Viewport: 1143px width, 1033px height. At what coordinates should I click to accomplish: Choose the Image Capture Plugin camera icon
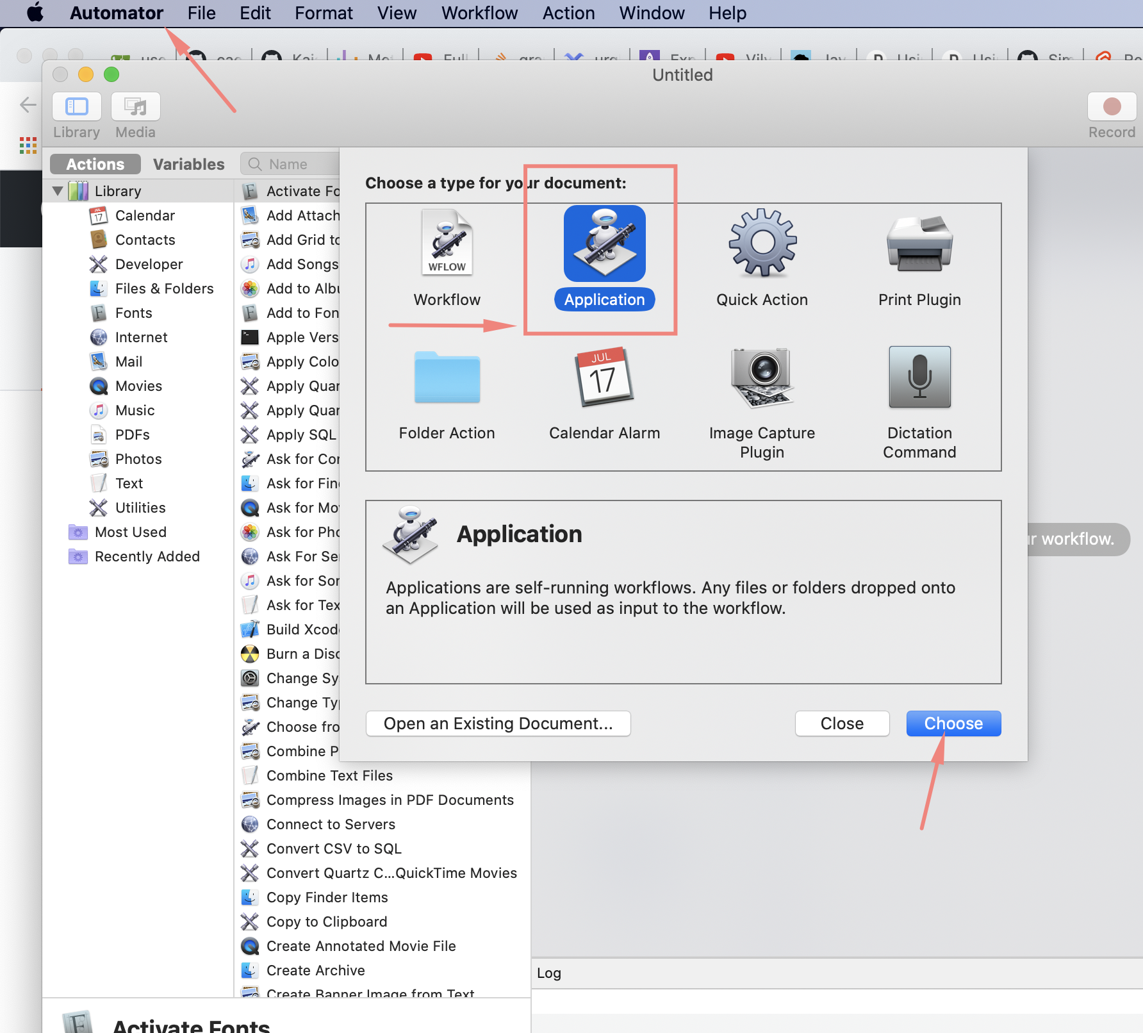[762, 377]
